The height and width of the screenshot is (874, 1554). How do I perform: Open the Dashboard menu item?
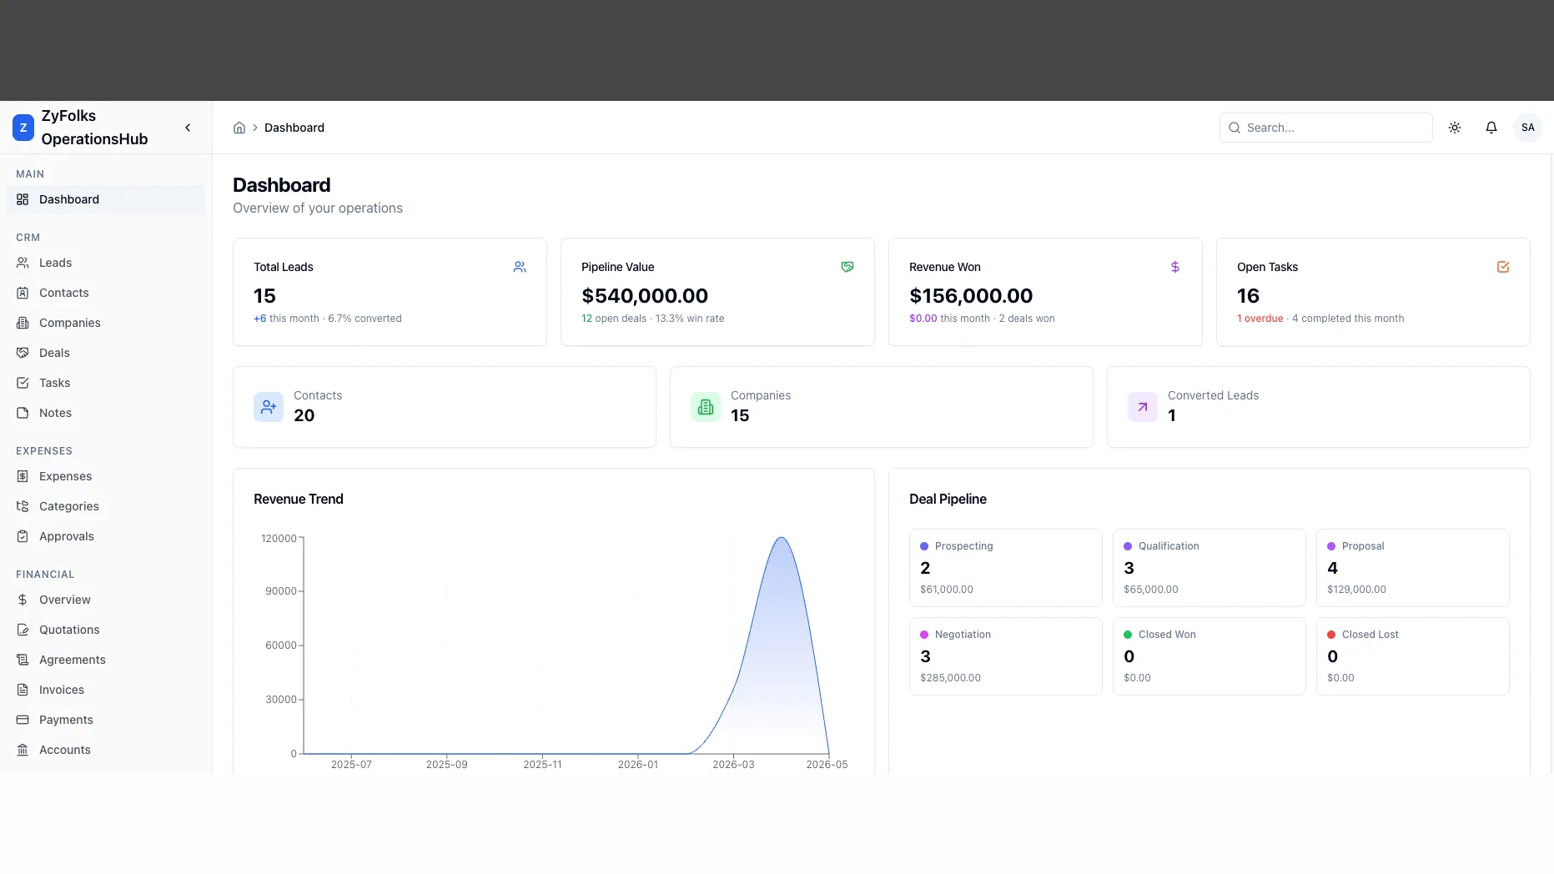click(105, 199)
